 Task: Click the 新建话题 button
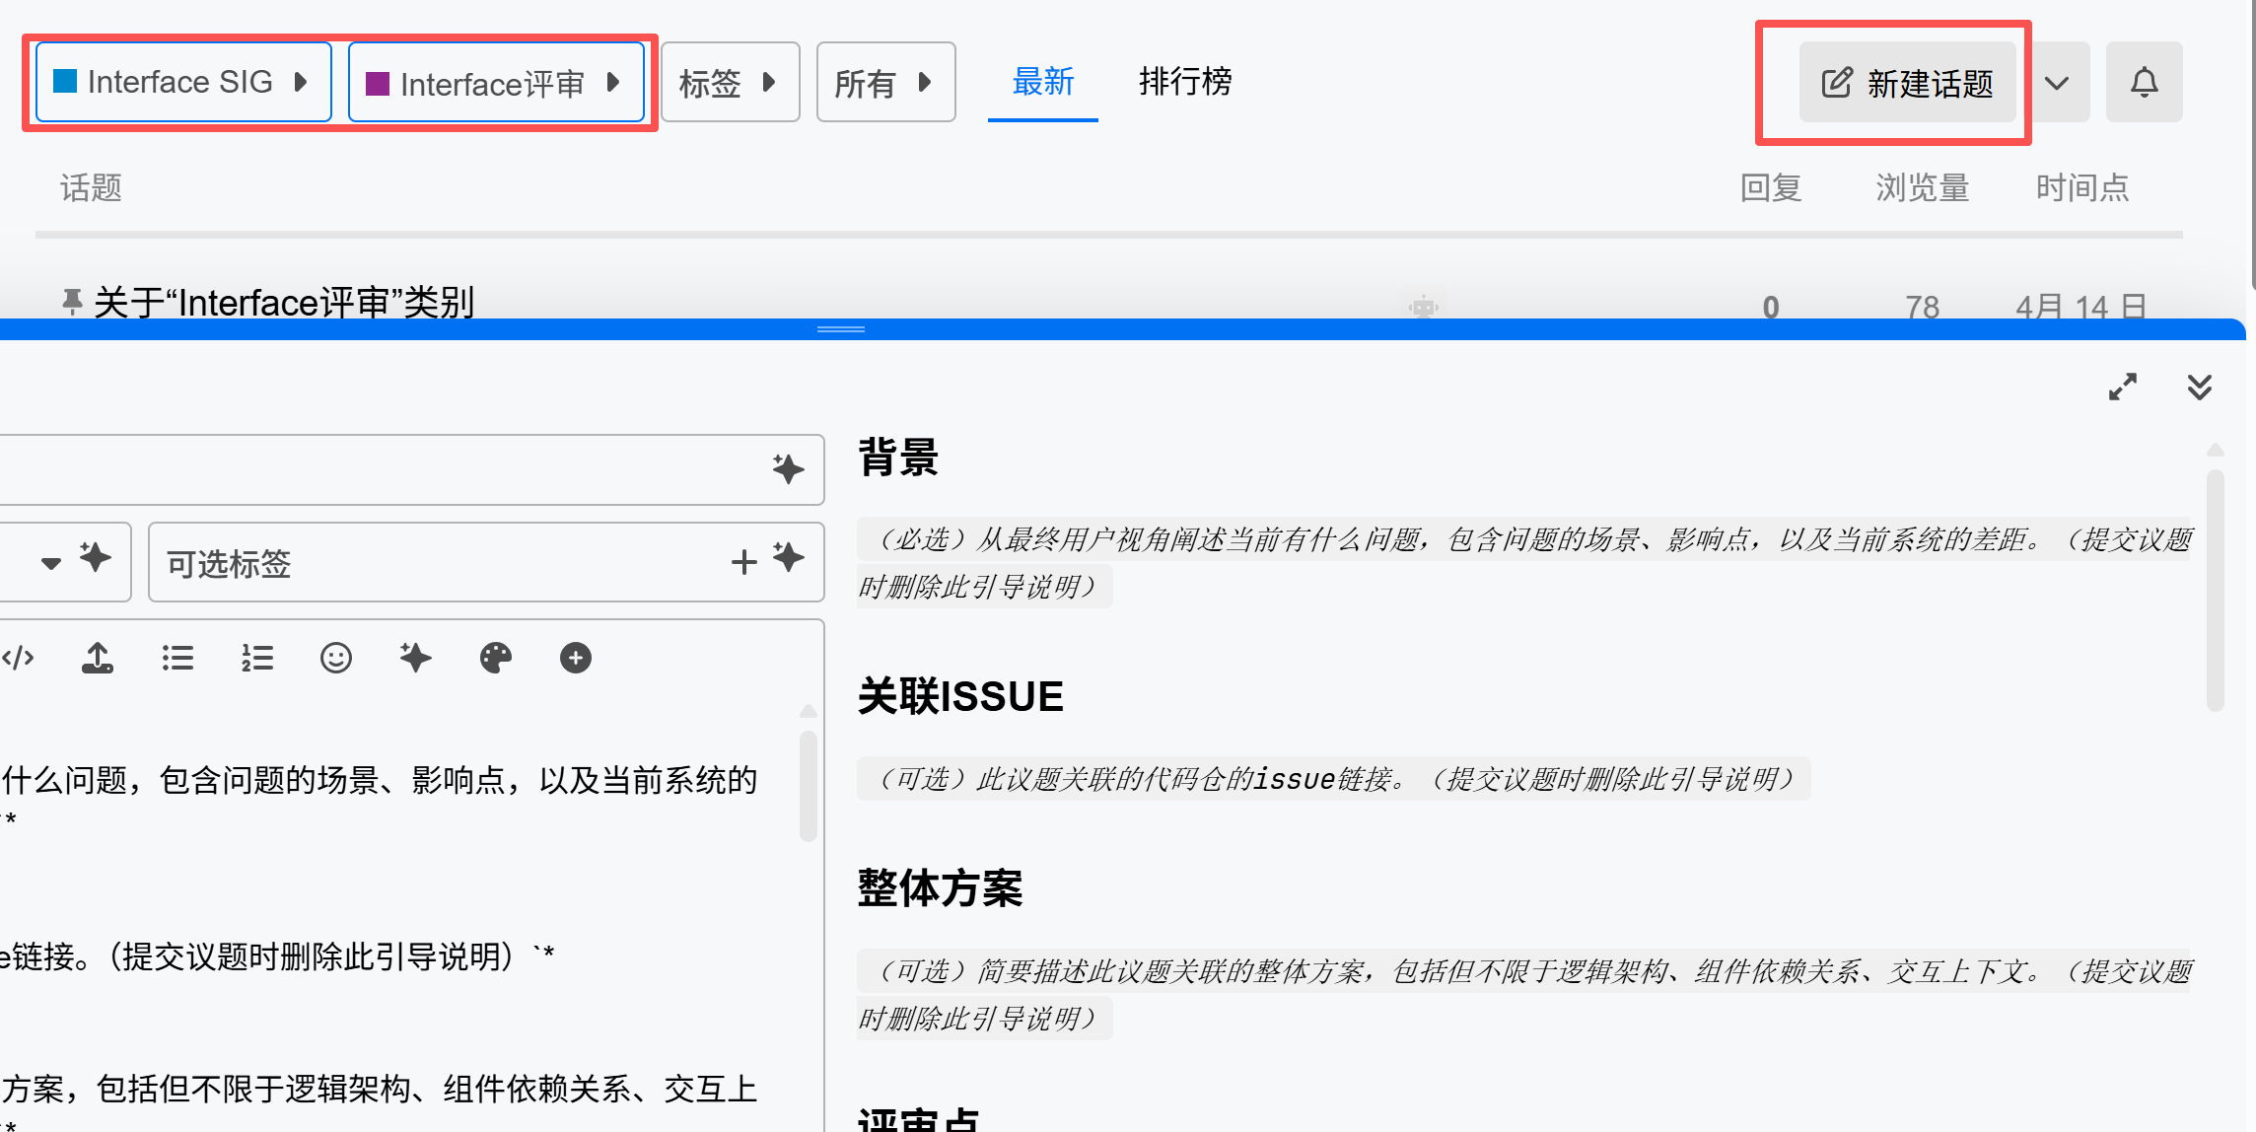click(x=1907, y=83)
